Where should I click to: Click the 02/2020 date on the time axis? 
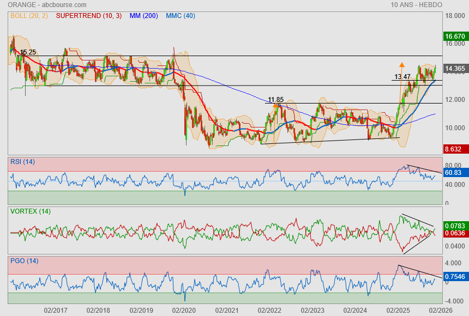(184, 309)
